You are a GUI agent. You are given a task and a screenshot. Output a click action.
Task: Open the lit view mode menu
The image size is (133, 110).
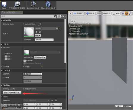[90, 13]
